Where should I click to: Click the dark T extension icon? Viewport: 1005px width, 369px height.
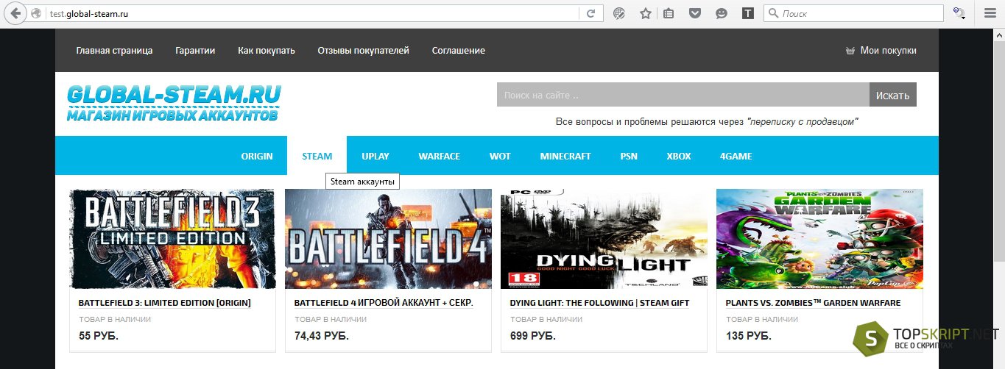748,13
